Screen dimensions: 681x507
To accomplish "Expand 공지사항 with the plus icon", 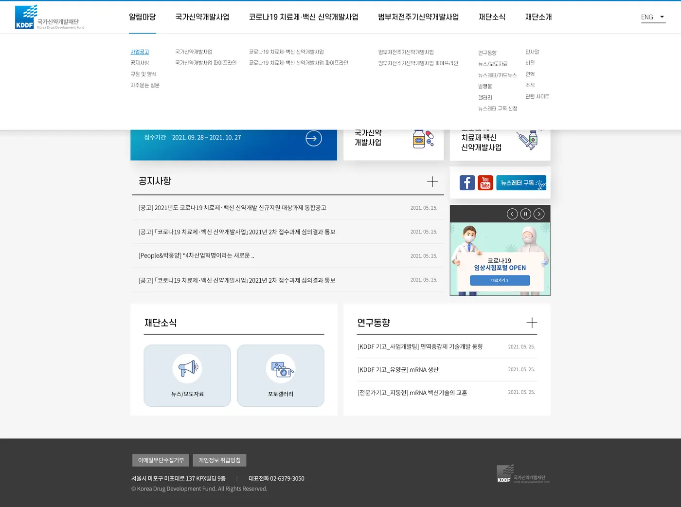I will point(432,181).
